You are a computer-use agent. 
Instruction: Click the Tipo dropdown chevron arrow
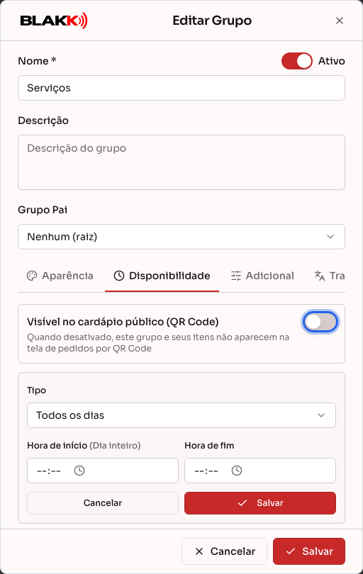(x=321, y=415)
